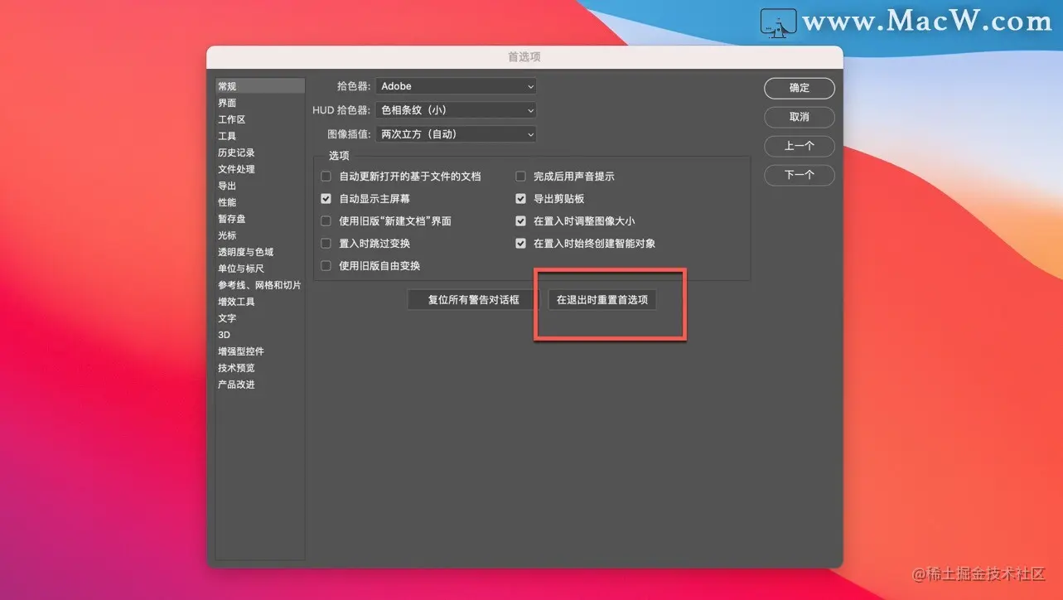Click the 确定 button
Viewport: 1063px width, 600px height.
pos(800,88)
